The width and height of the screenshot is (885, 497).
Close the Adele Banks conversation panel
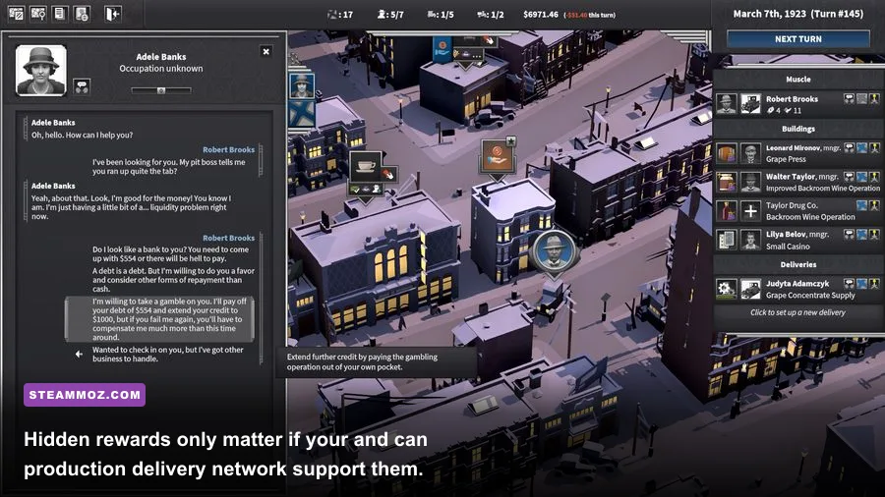click(x=265, y=51)
